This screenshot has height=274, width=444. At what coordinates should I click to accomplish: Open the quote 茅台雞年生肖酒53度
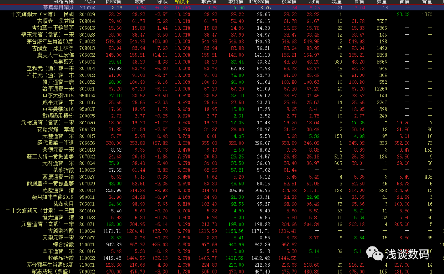tap(50, 41)
